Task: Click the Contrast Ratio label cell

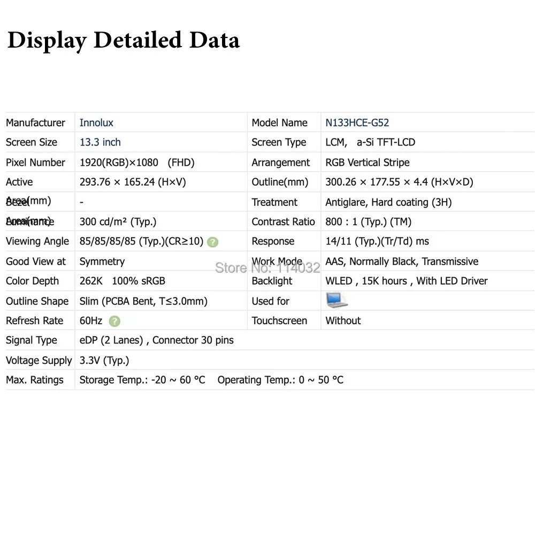Action: click(x=283, y=222)
